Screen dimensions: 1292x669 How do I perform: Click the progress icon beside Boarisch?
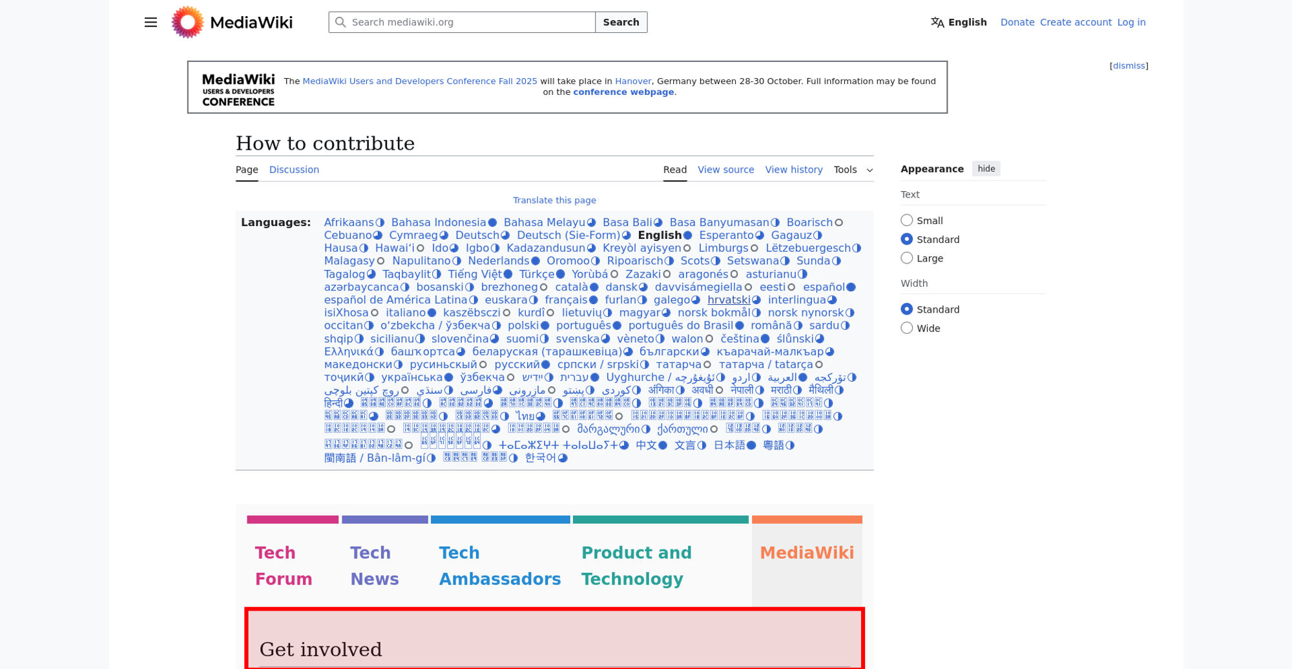pos(839,223)
